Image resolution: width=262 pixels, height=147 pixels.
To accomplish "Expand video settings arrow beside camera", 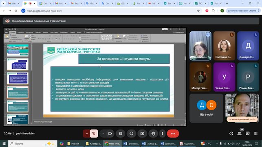I will [x=103, y=134].
